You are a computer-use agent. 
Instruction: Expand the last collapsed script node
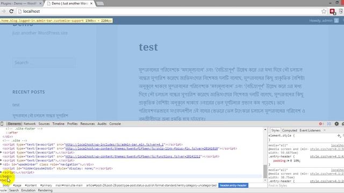tap(1, 173)
